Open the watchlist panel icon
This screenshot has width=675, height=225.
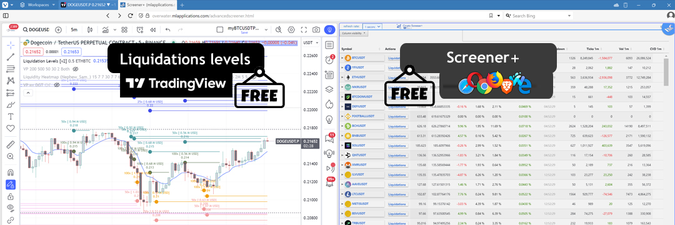click(x=330, y=45)
